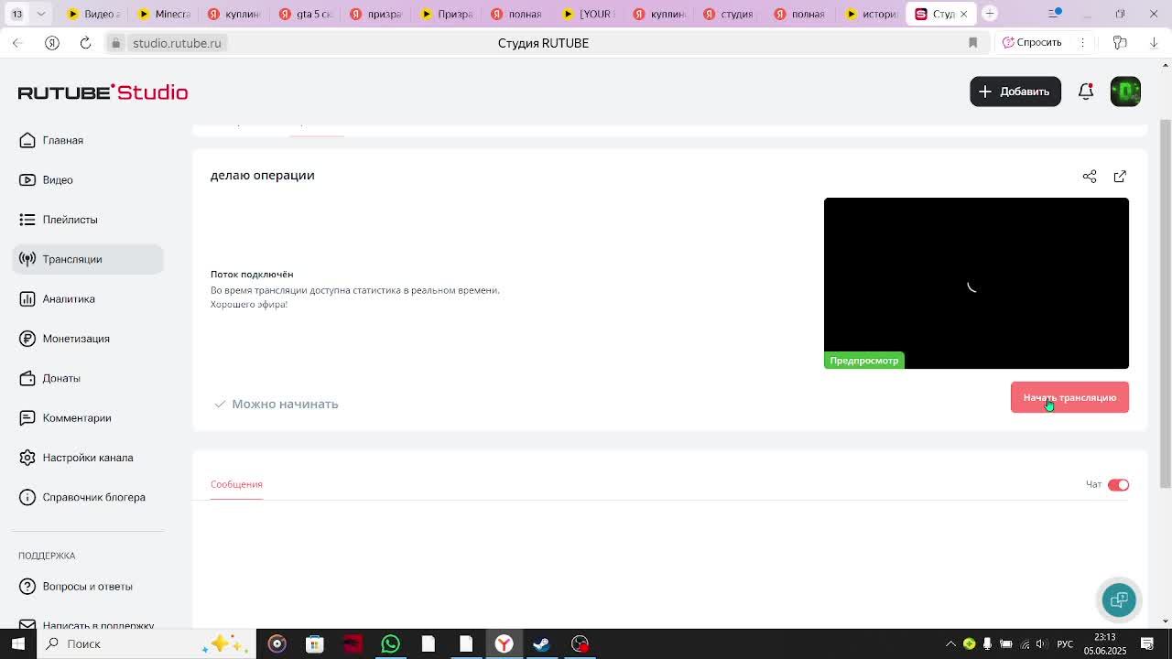This screenshot has height=659, width=1172.
Task: Click the taskbar Поиск search box
Action: coord(145,643)
